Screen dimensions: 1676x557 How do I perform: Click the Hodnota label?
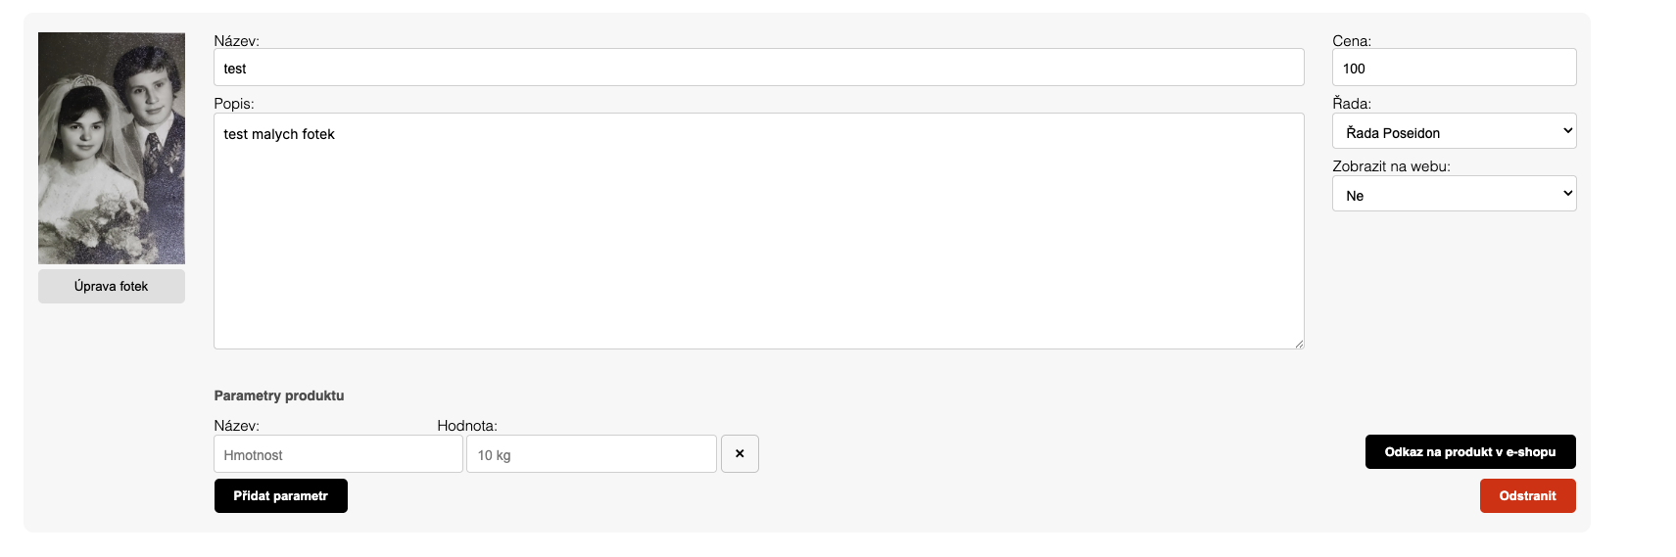tap(466, 426)
